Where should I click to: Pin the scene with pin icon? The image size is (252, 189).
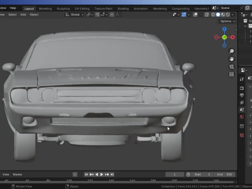point(241,8)
